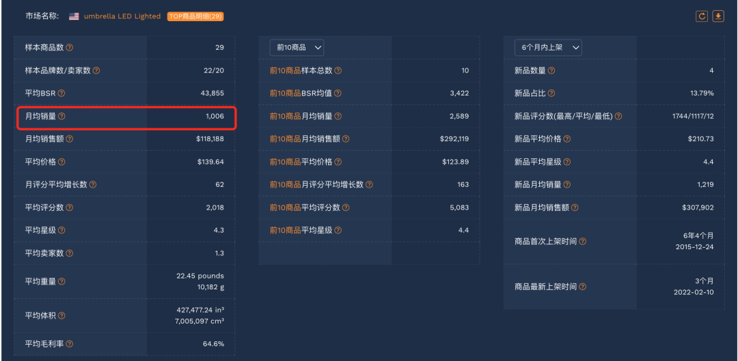Click the download export icon
This screenshot has width=738, height=361.
pos(718,16)
